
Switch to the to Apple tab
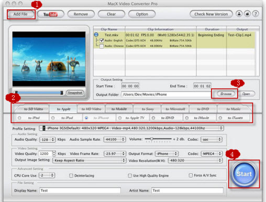coord(63,109)
